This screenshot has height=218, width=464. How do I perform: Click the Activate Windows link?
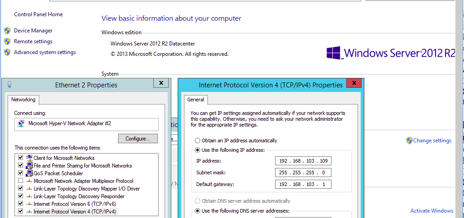point(432,211)
